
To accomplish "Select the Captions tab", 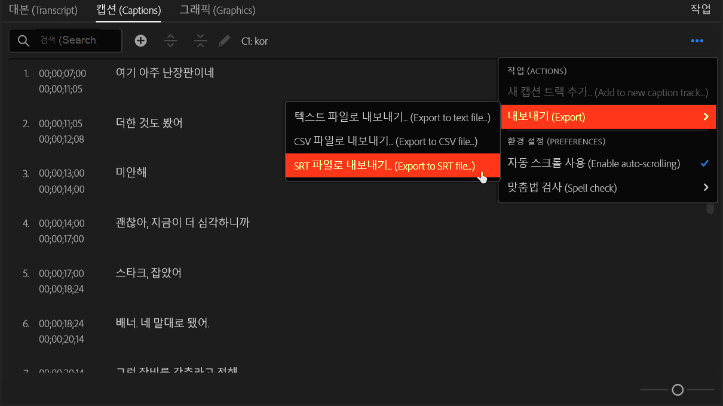I will coord(128,10).
